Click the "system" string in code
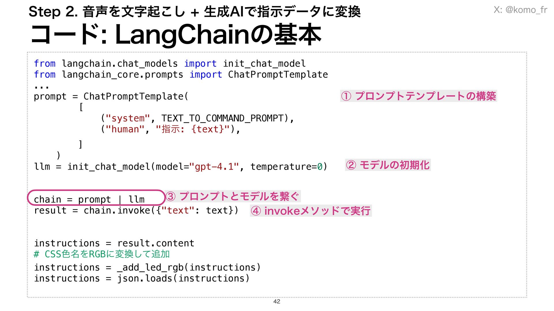 tap(128, 118)
